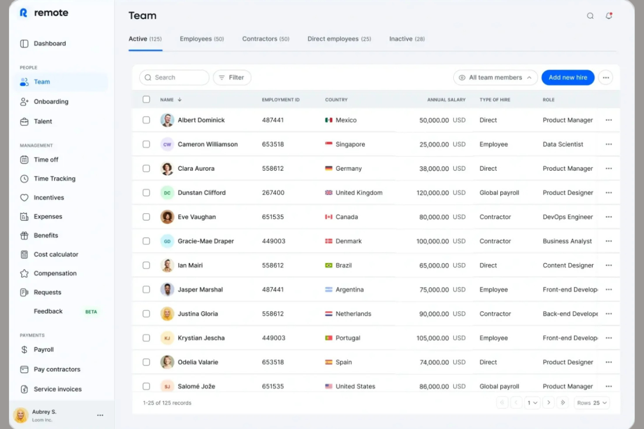Open Justina Gloria's row actions menu
The width and height of the screenshot is (644, 429).
609,313
